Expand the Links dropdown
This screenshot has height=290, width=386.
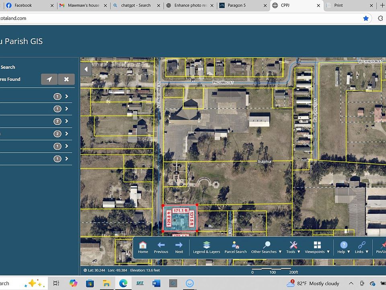[361, 247]
